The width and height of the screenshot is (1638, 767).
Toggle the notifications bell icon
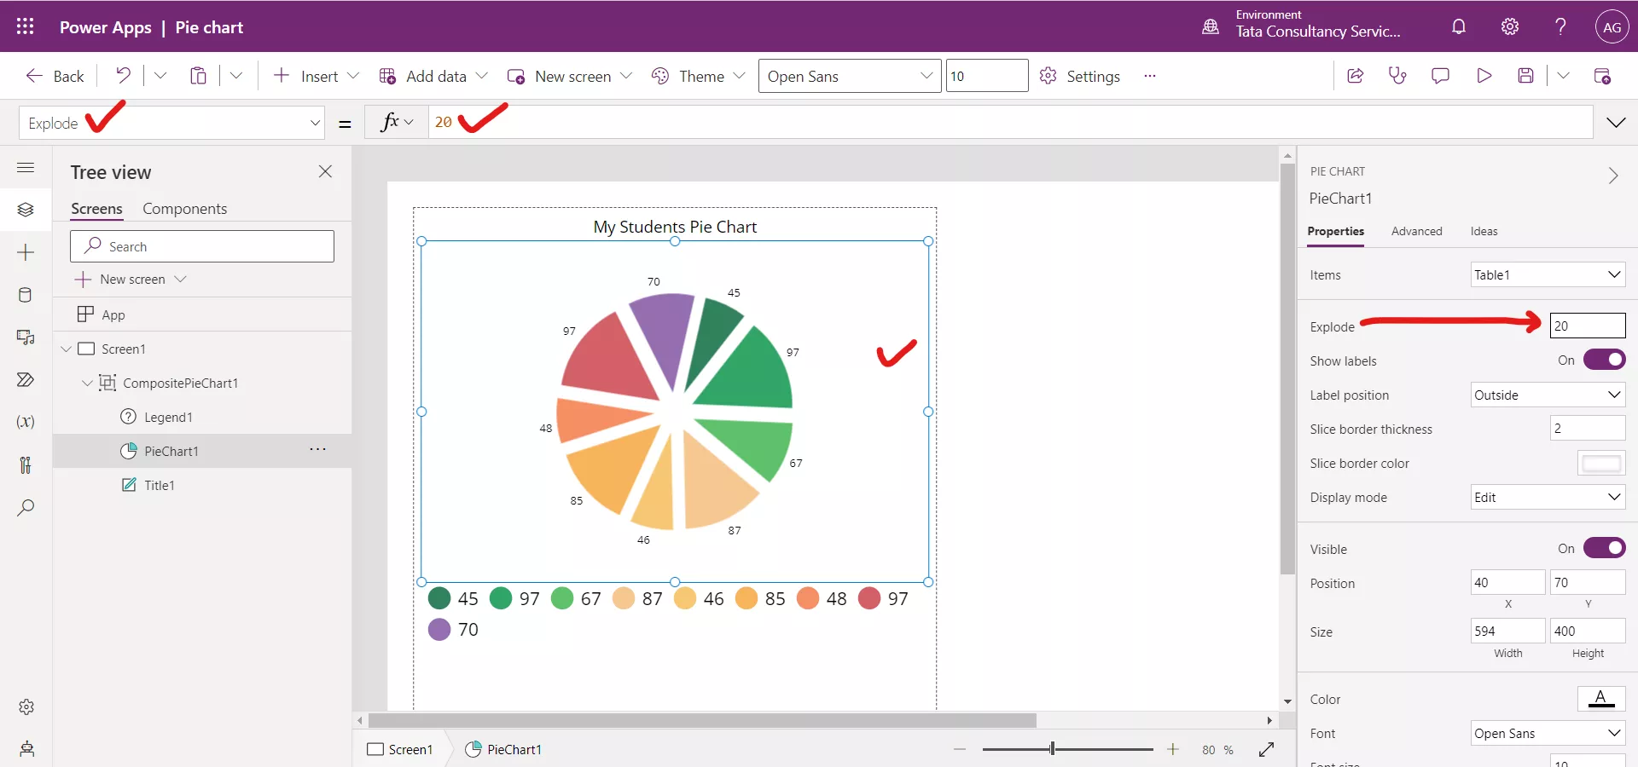click(x=1458, y=26)
